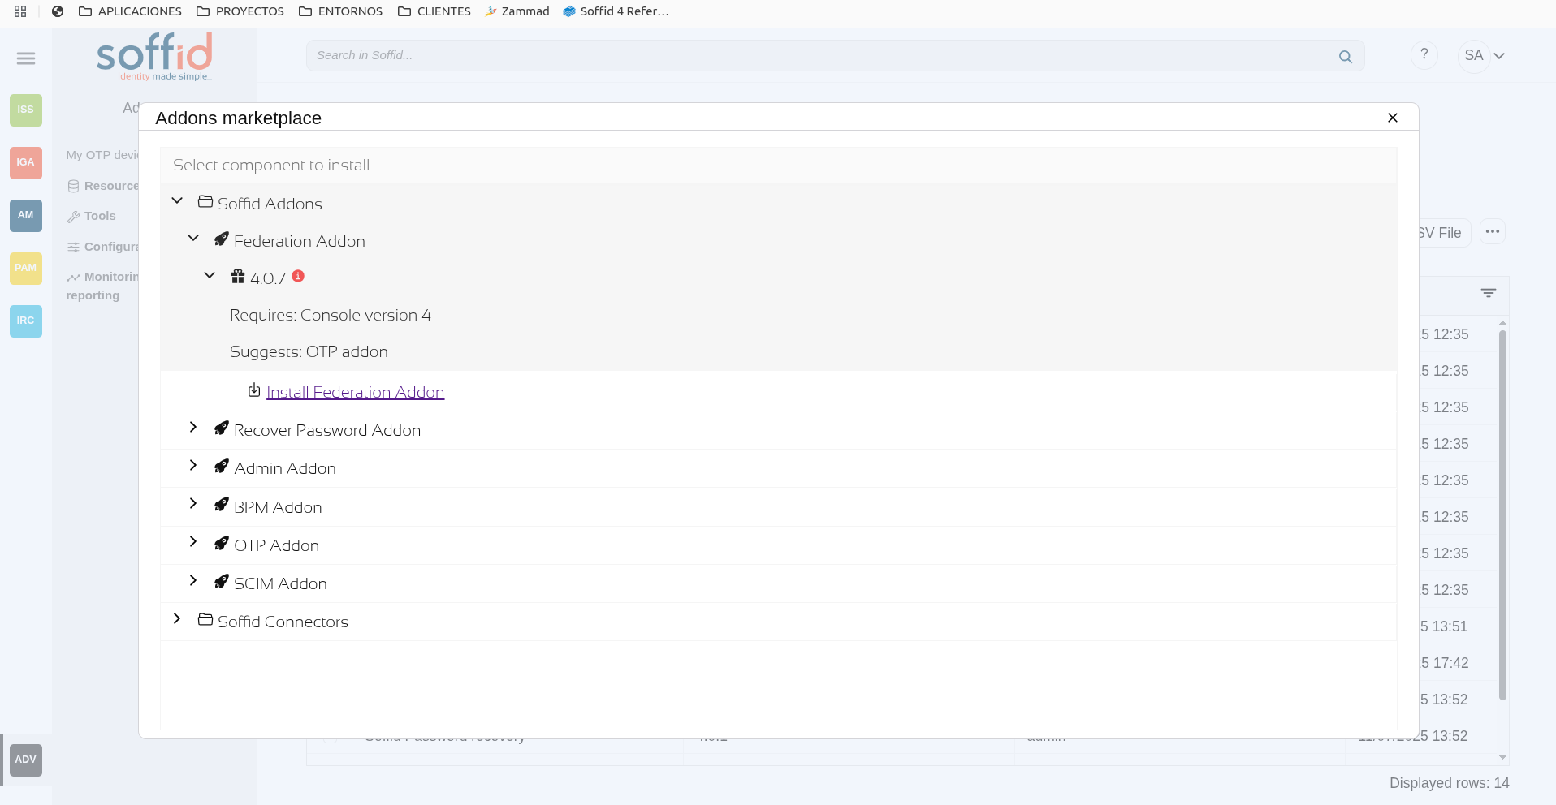The height and width of the screenshot is (805, 1556).
Task: Click the table vertical scrollbar
Action: point(1502,515)
